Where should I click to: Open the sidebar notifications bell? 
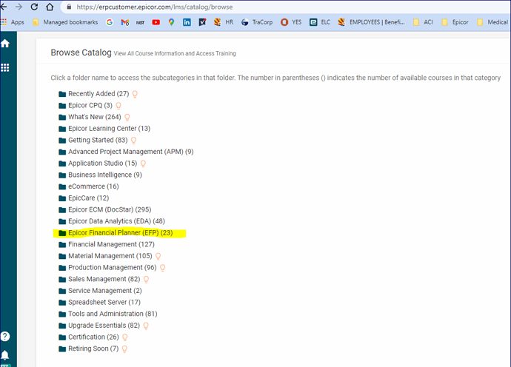click(x=5, y=354)
